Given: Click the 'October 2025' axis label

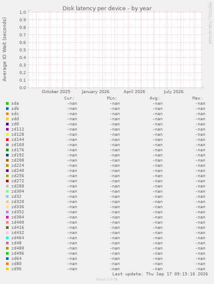Looking at the screenshot, I should pyautogui.click(x=56, y=92).
